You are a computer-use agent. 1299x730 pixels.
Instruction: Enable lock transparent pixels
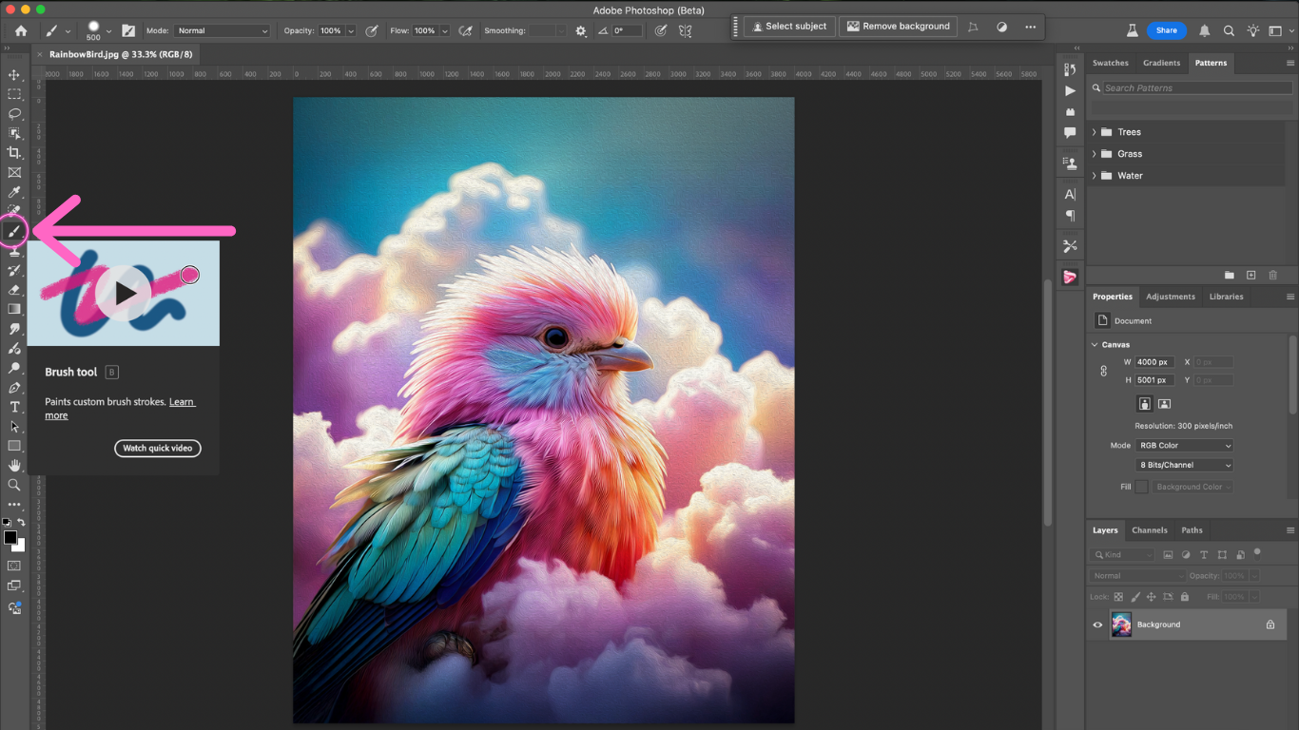coord(1118,597)
